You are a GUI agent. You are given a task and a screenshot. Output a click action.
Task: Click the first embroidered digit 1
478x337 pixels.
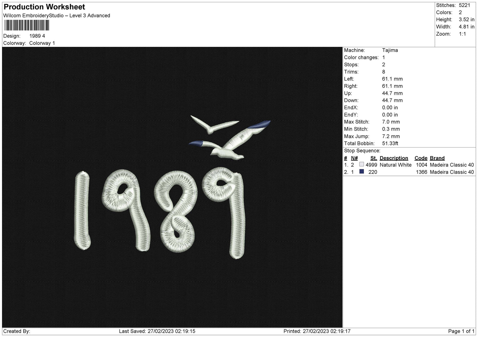coord(82,210)
